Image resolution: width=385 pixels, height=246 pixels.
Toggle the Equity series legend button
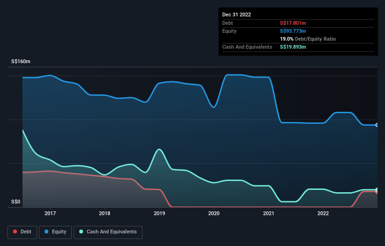(x=55, y=232)
